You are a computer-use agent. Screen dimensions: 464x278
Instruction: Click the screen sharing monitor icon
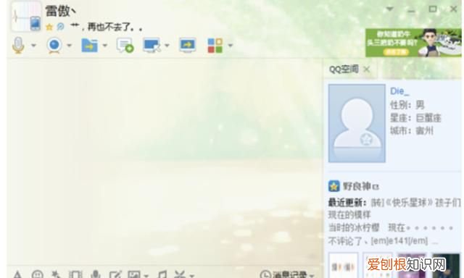tap(188, 45)
